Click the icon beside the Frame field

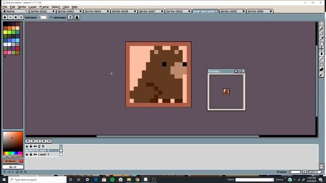pos(305,172)
